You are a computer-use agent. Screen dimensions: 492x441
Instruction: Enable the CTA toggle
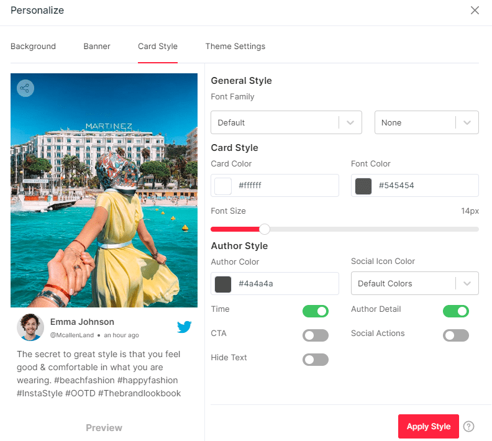[x=315, y=335]
